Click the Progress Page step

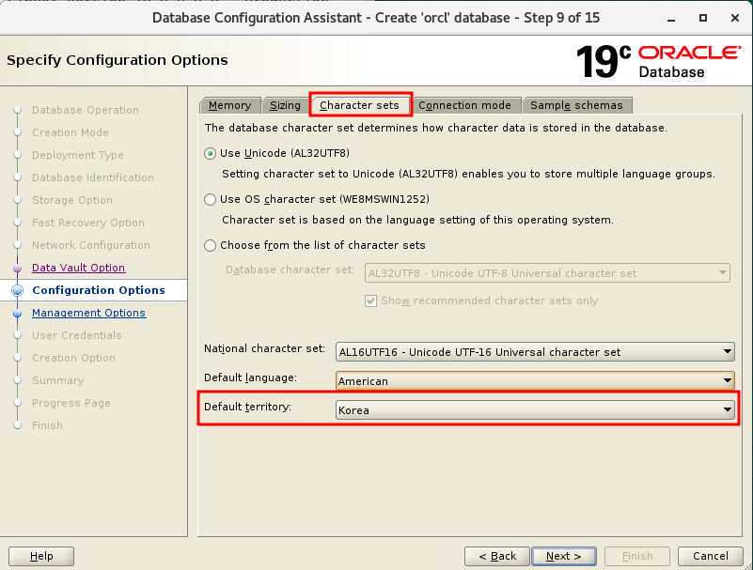(x=71, y=403)
